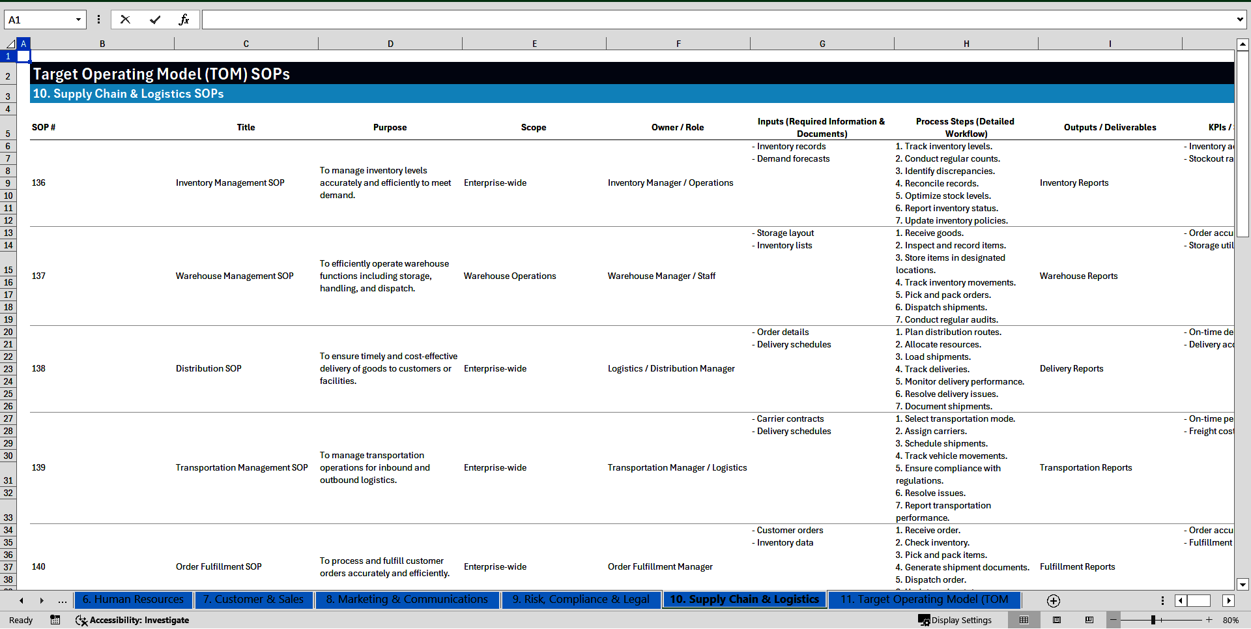
Task: Open the macro recording status icon
Action: pyautogui.click(x=55, y=620)
